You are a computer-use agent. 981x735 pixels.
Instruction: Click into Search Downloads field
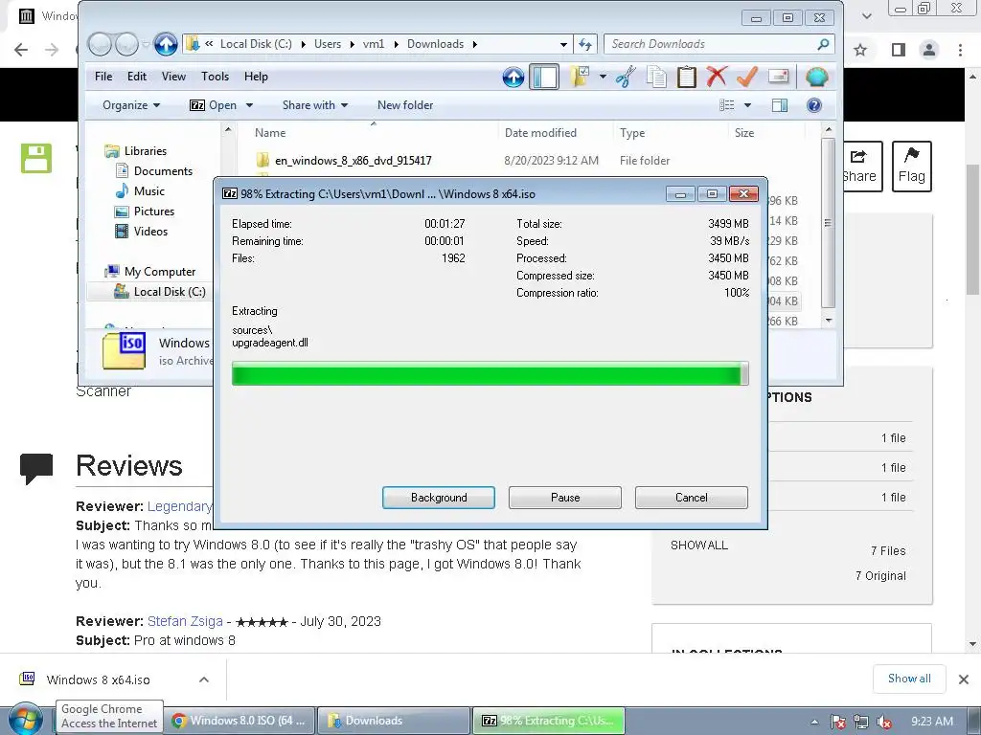coord(719,44)
